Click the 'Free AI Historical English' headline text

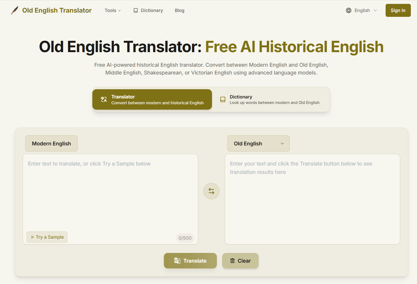(x=294, y=47)
